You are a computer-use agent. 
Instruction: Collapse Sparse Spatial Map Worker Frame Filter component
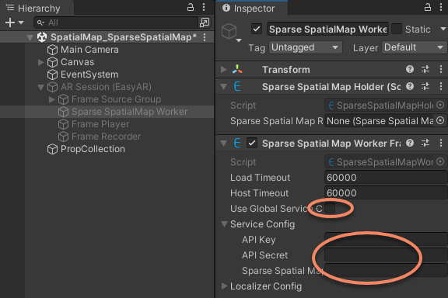click(224, 143)
